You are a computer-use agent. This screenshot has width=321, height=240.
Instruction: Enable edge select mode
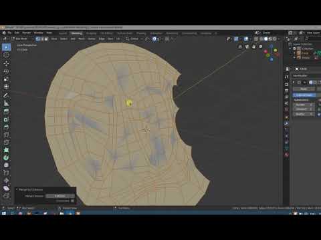tap(42, 39)
